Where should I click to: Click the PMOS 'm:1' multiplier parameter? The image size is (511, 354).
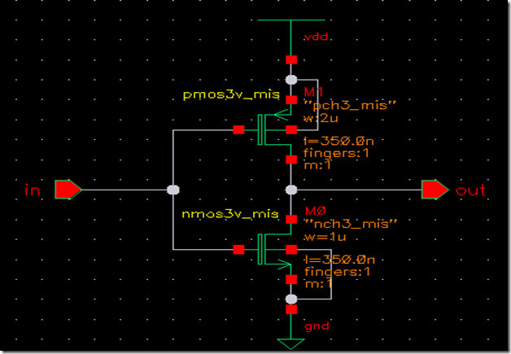317,165
